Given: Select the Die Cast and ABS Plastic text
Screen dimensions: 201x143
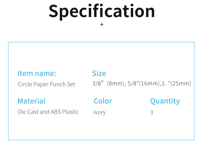Looking at the screenshot, I should 48,112.
